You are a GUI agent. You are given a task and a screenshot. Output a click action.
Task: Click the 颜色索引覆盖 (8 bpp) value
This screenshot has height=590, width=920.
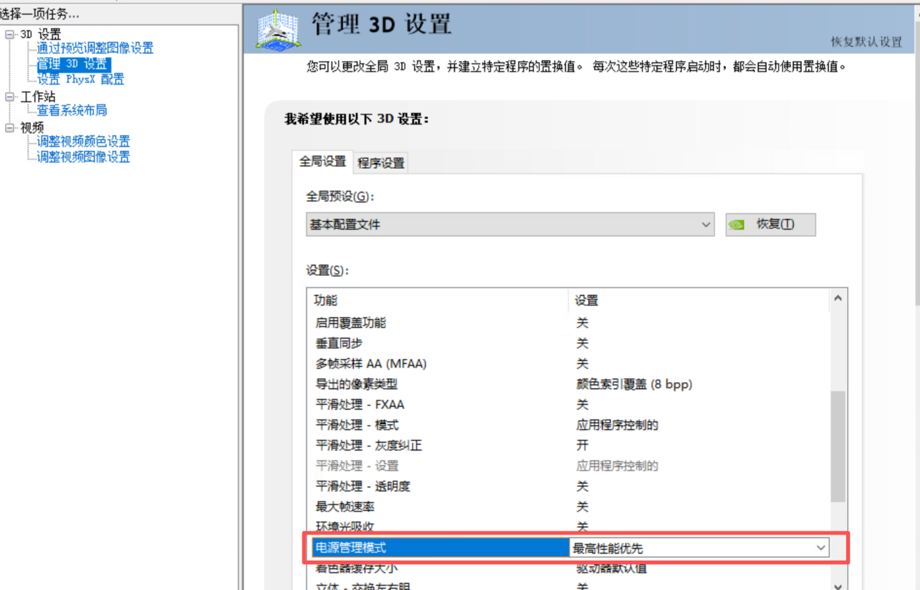point(634,384)
